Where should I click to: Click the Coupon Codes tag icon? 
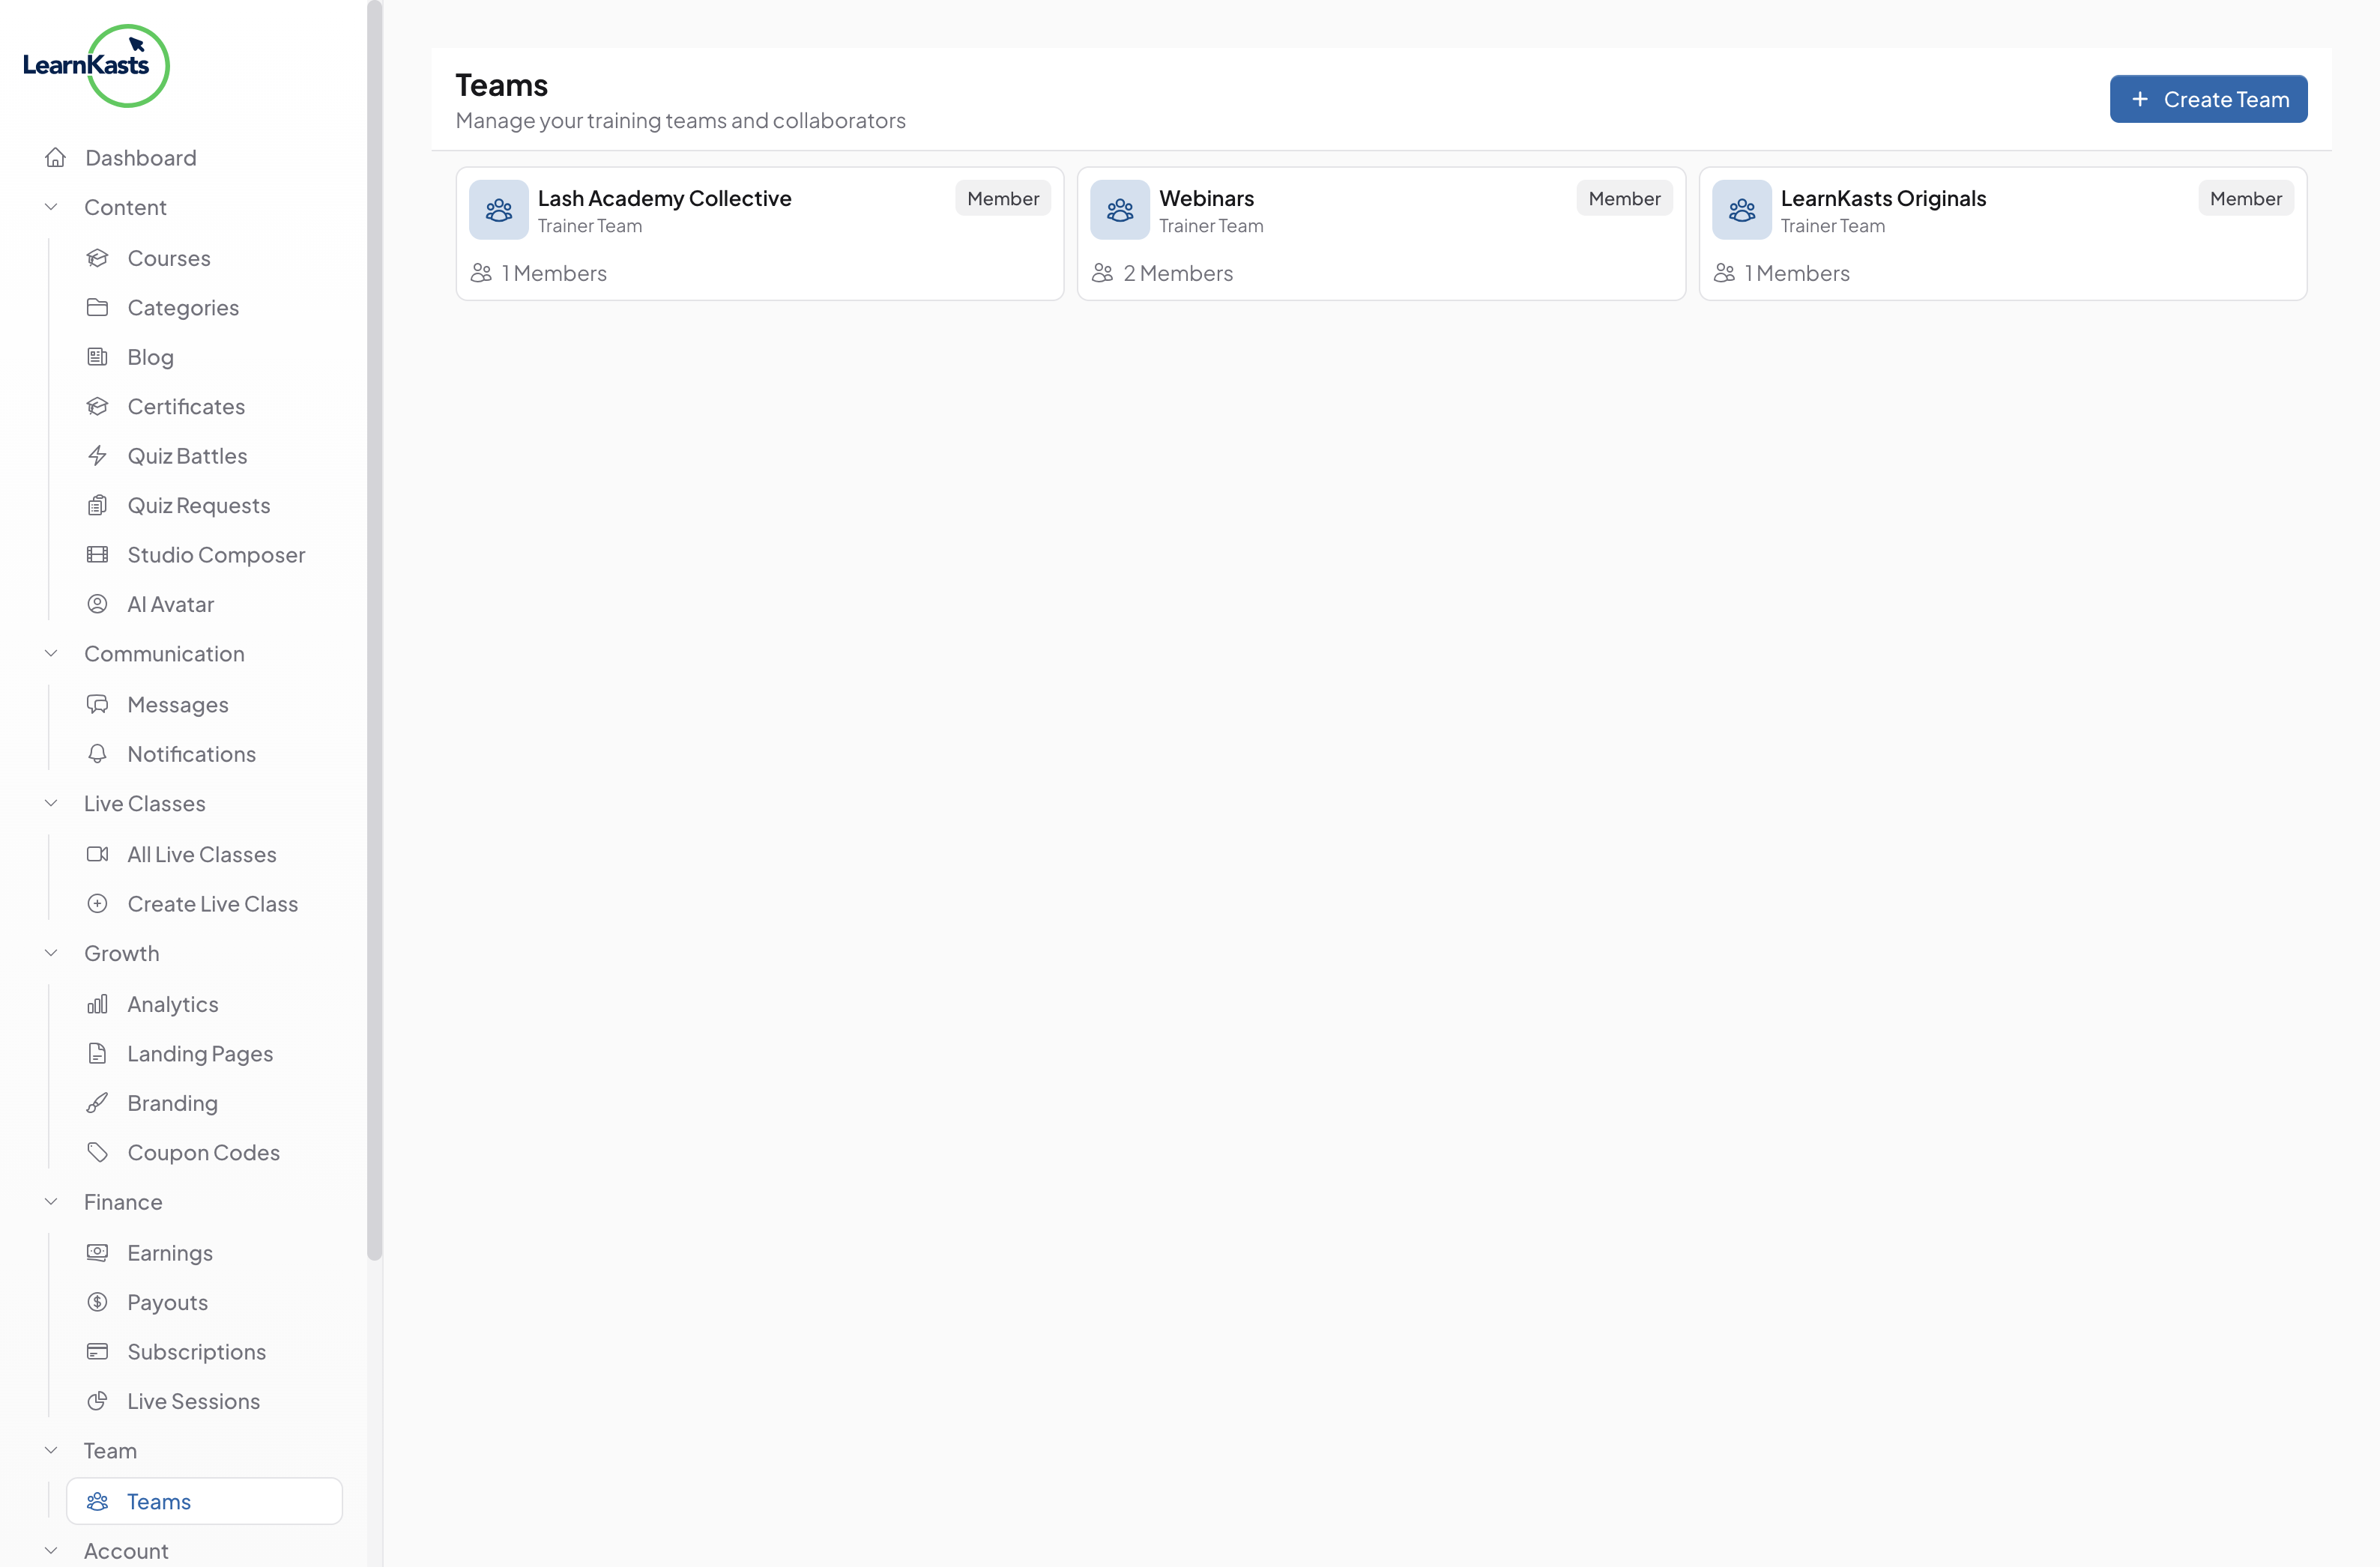click(97, 1152)
